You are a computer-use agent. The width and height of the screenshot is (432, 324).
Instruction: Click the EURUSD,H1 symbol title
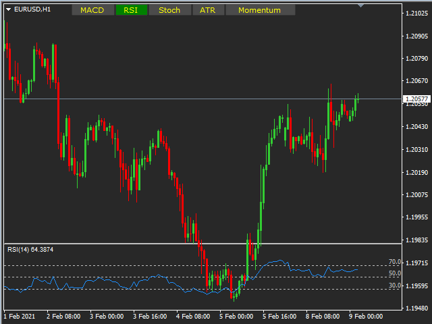32,9
